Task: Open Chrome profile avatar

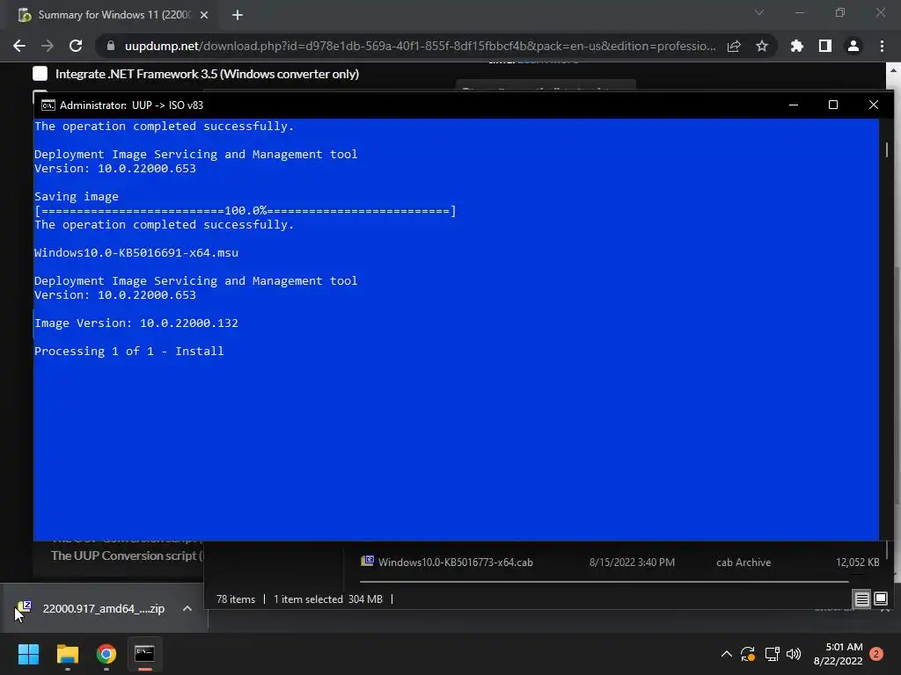Action: click(x=853, y=46)
